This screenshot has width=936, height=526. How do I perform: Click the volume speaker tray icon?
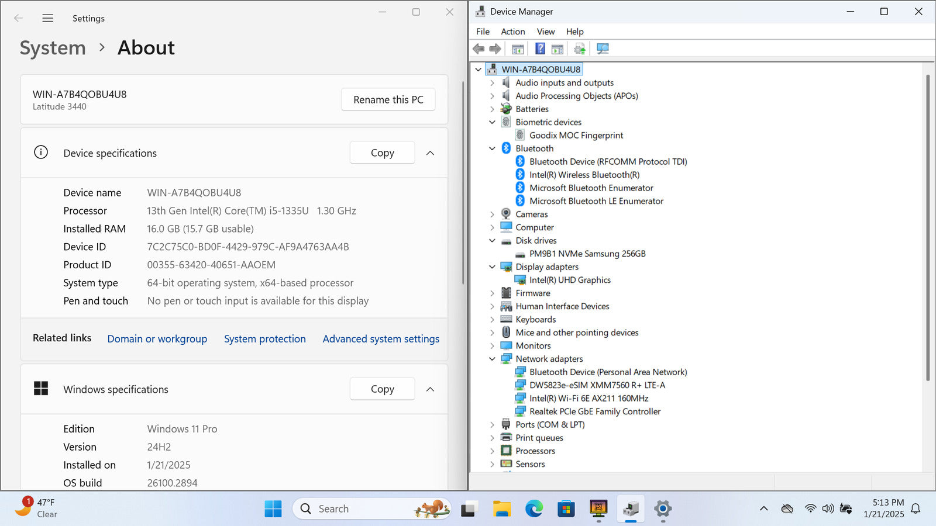[828, 508]
